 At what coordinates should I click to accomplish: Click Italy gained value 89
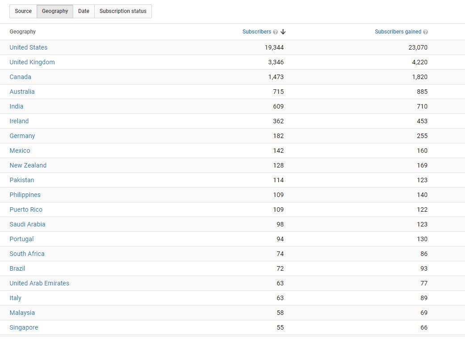click(424, 298)
